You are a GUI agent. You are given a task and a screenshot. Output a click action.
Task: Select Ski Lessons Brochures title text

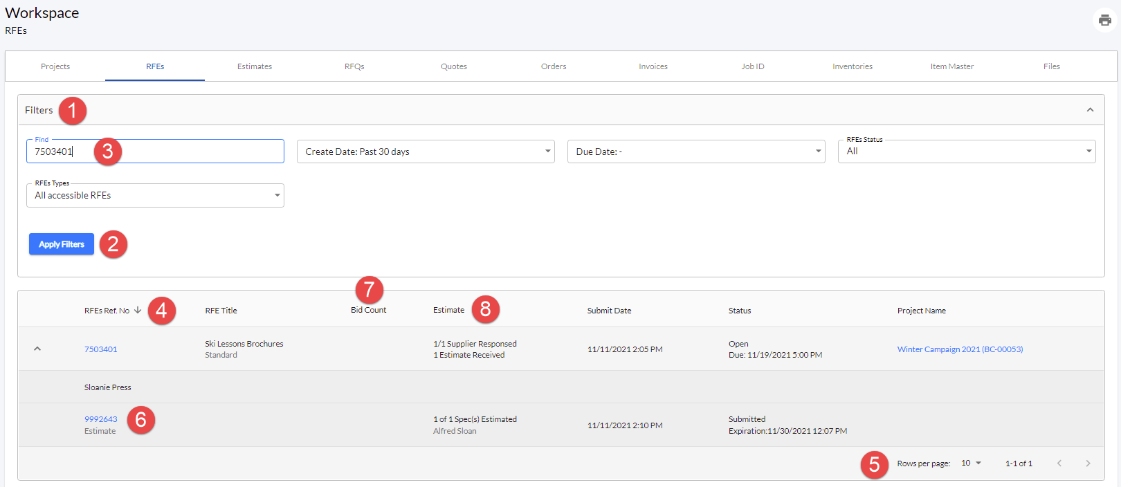tap(244, 344)
